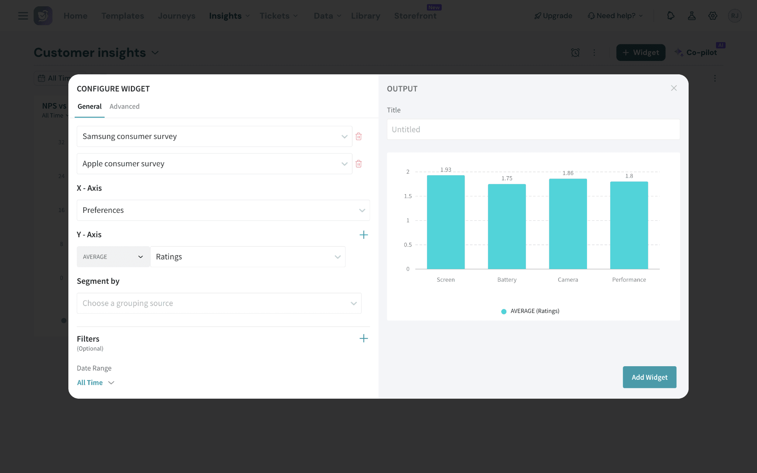The width and height of the screenshot is (757, 473).
Task: Click the Battery bar in chart
Action: (x=507, y=227)
